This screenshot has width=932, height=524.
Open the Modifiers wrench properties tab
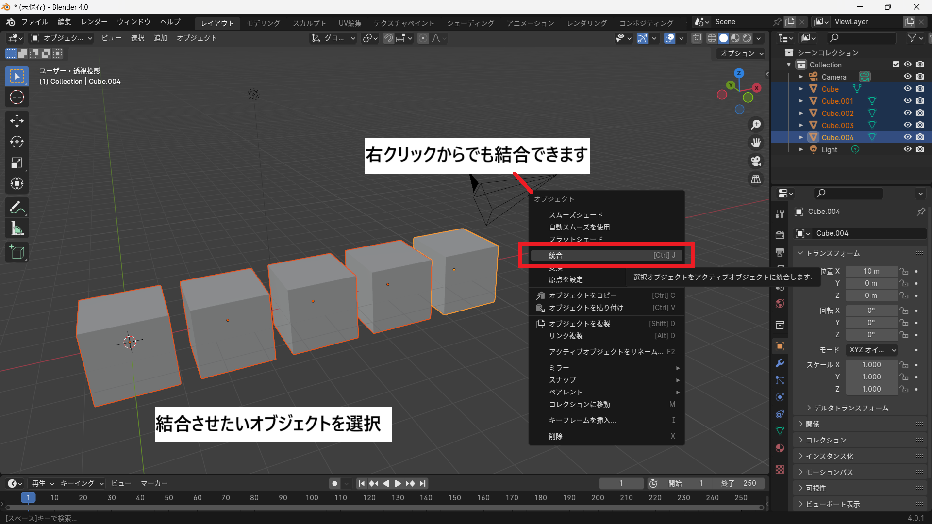click(x=780, y=363)
